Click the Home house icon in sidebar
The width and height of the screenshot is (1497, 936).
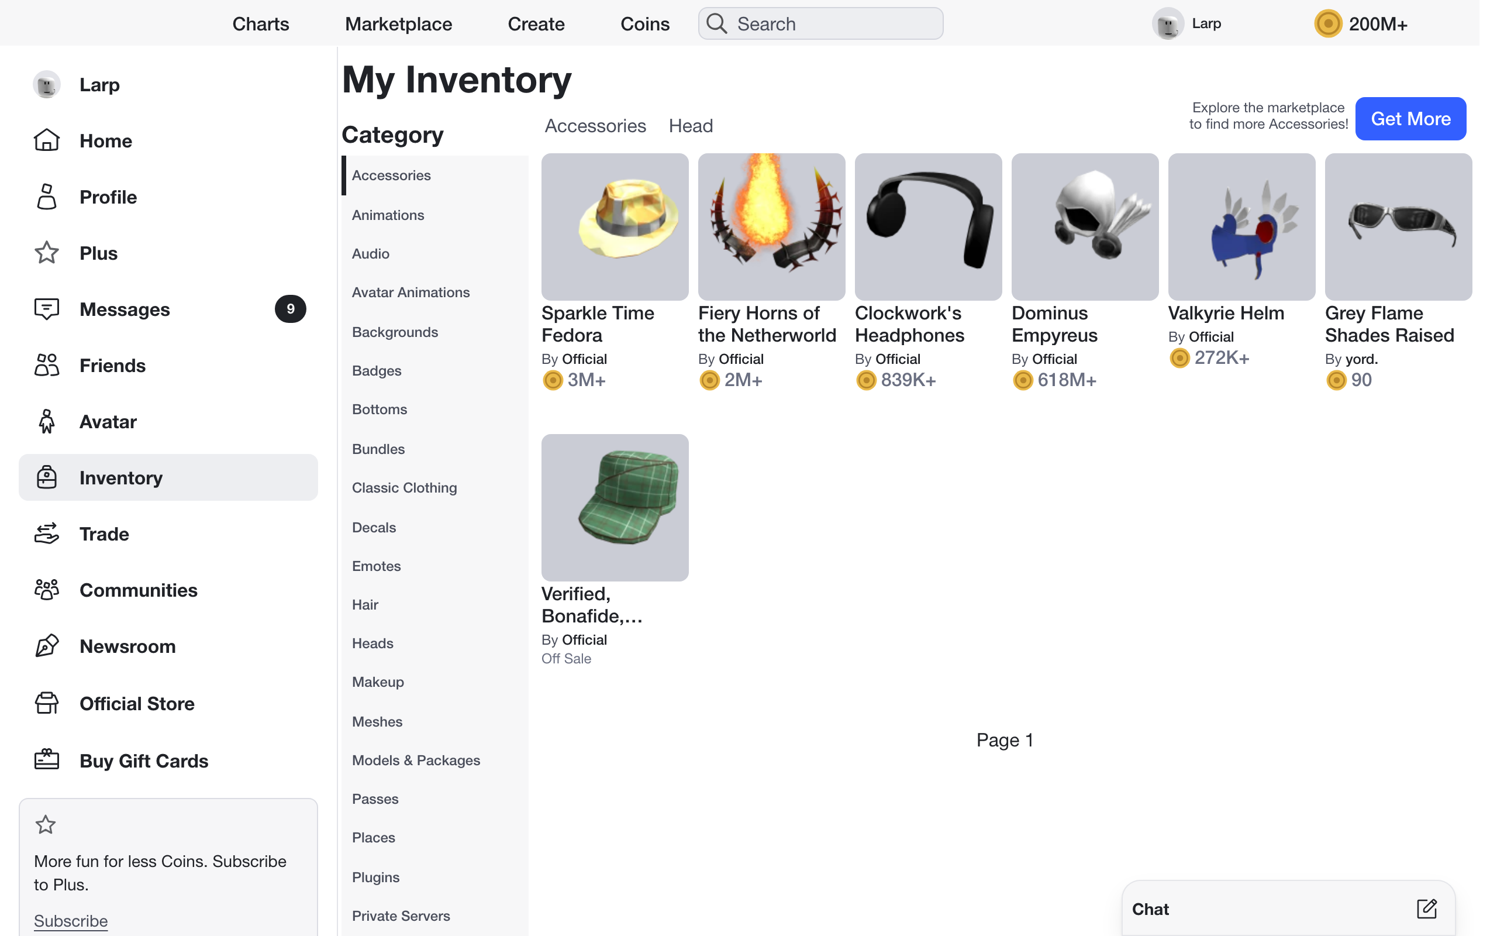(46, 140)
